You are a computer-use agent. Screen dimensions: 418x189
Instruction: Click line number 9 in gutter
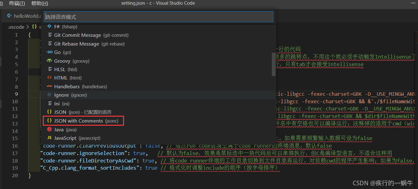tap(16, 94)
